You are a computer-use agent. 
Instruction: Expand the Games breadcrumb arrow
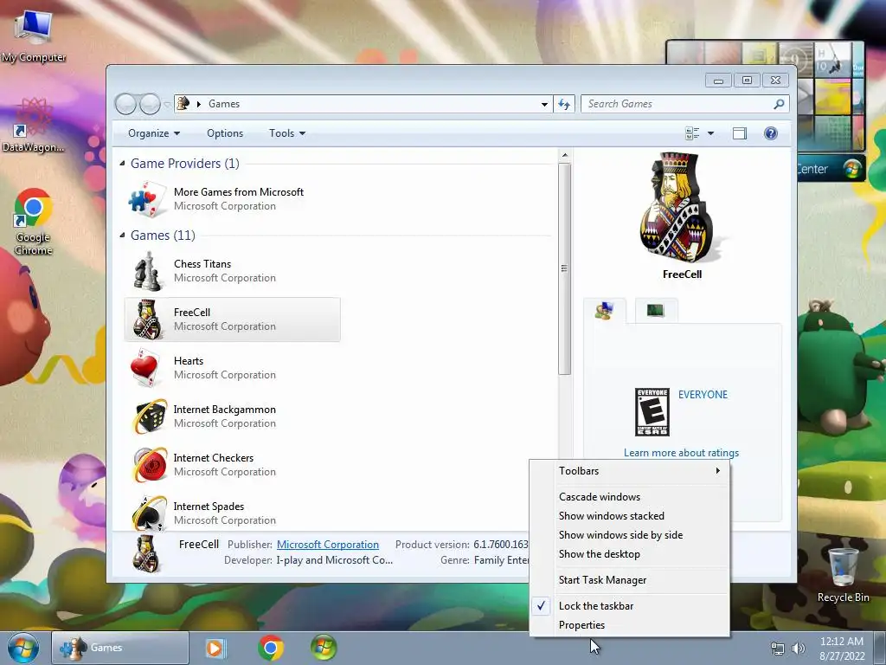pyautogui.click(x=199, y=104)
